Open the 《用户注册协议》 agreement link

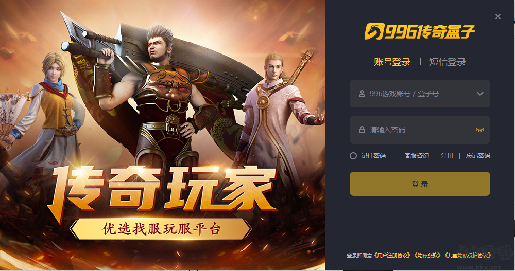392,255
